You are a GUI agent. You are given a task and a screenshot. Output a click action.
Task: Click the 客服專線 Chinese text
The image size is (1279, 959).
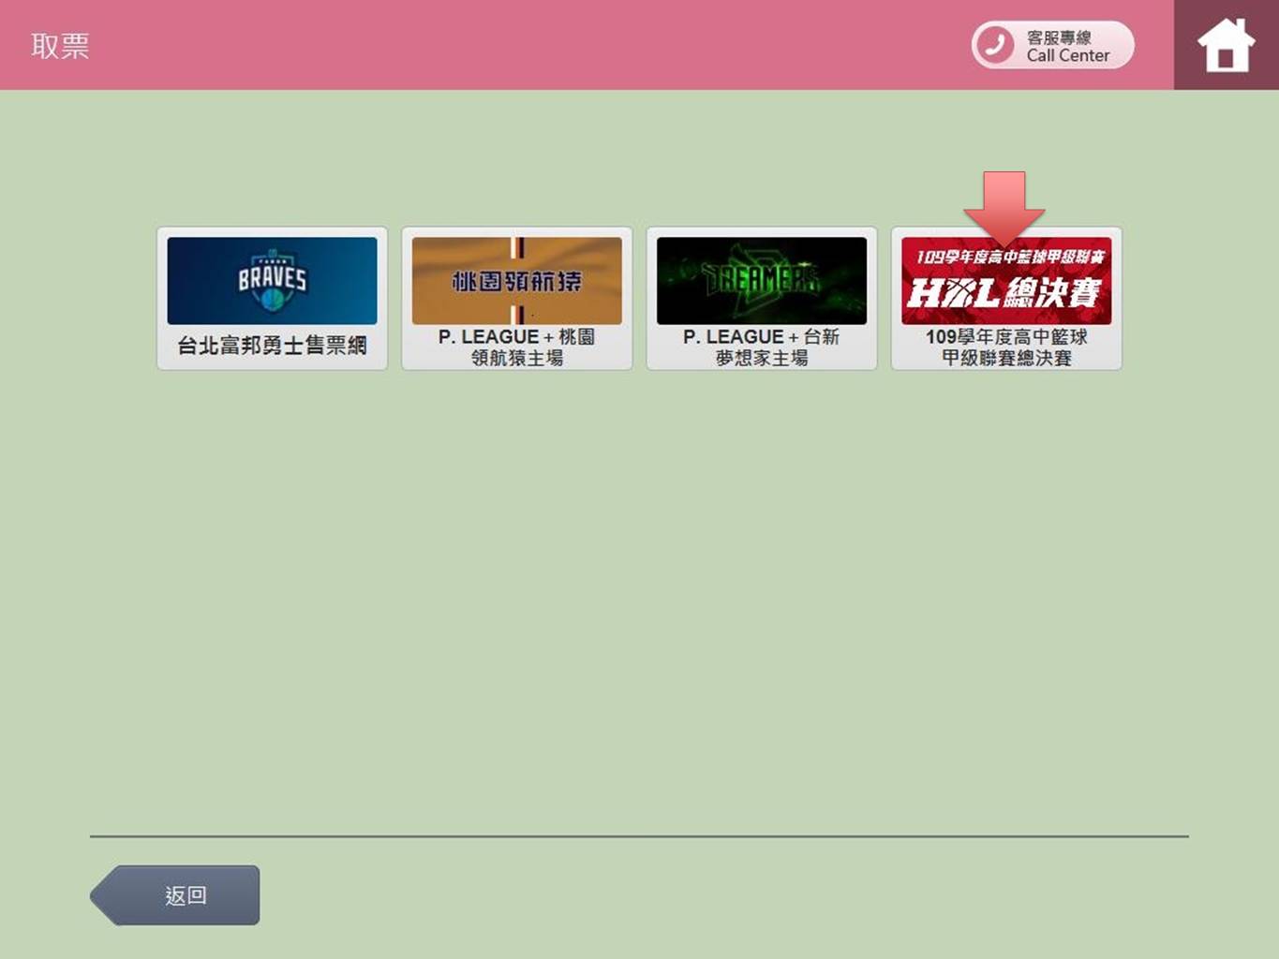point(1059,37)
